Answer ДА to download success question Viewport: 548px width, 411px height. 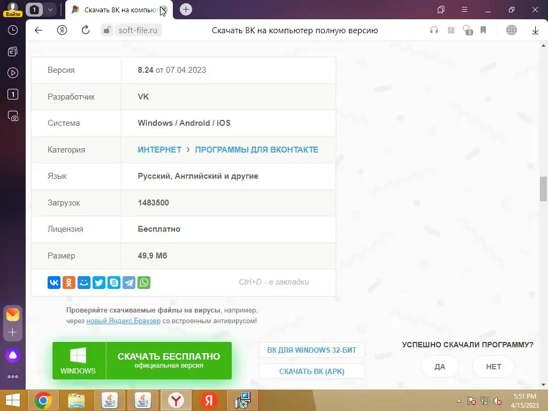tap(440, 367)
